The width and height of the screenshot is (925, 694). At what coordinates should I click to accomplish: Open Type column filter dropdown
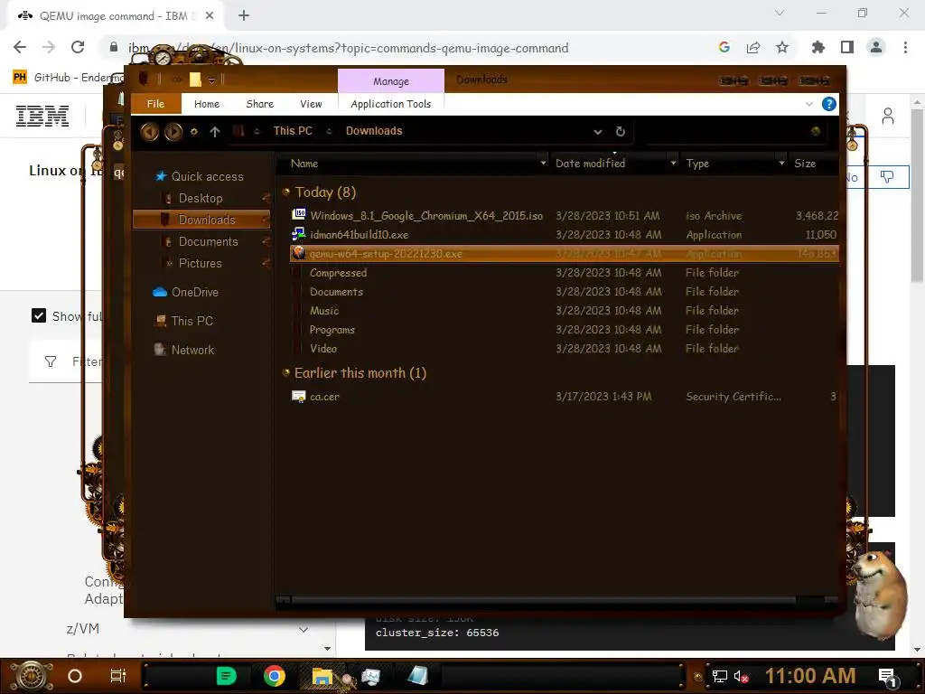point(781,163)
